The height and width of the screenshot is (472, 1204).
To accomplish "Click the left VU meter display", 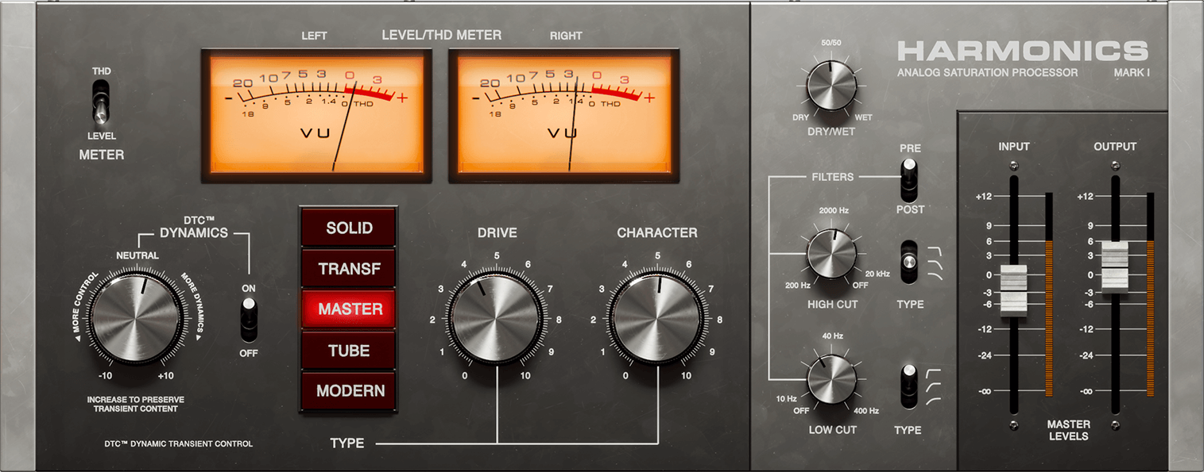I will (316, 116).
